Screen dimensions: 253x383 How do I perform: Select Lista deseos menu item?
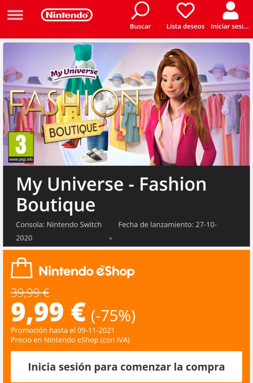point(185,27)
